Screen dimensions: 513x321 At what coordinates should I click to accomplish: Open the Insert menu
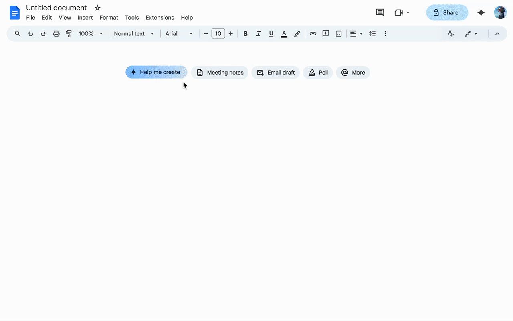(x=85, y=18)
